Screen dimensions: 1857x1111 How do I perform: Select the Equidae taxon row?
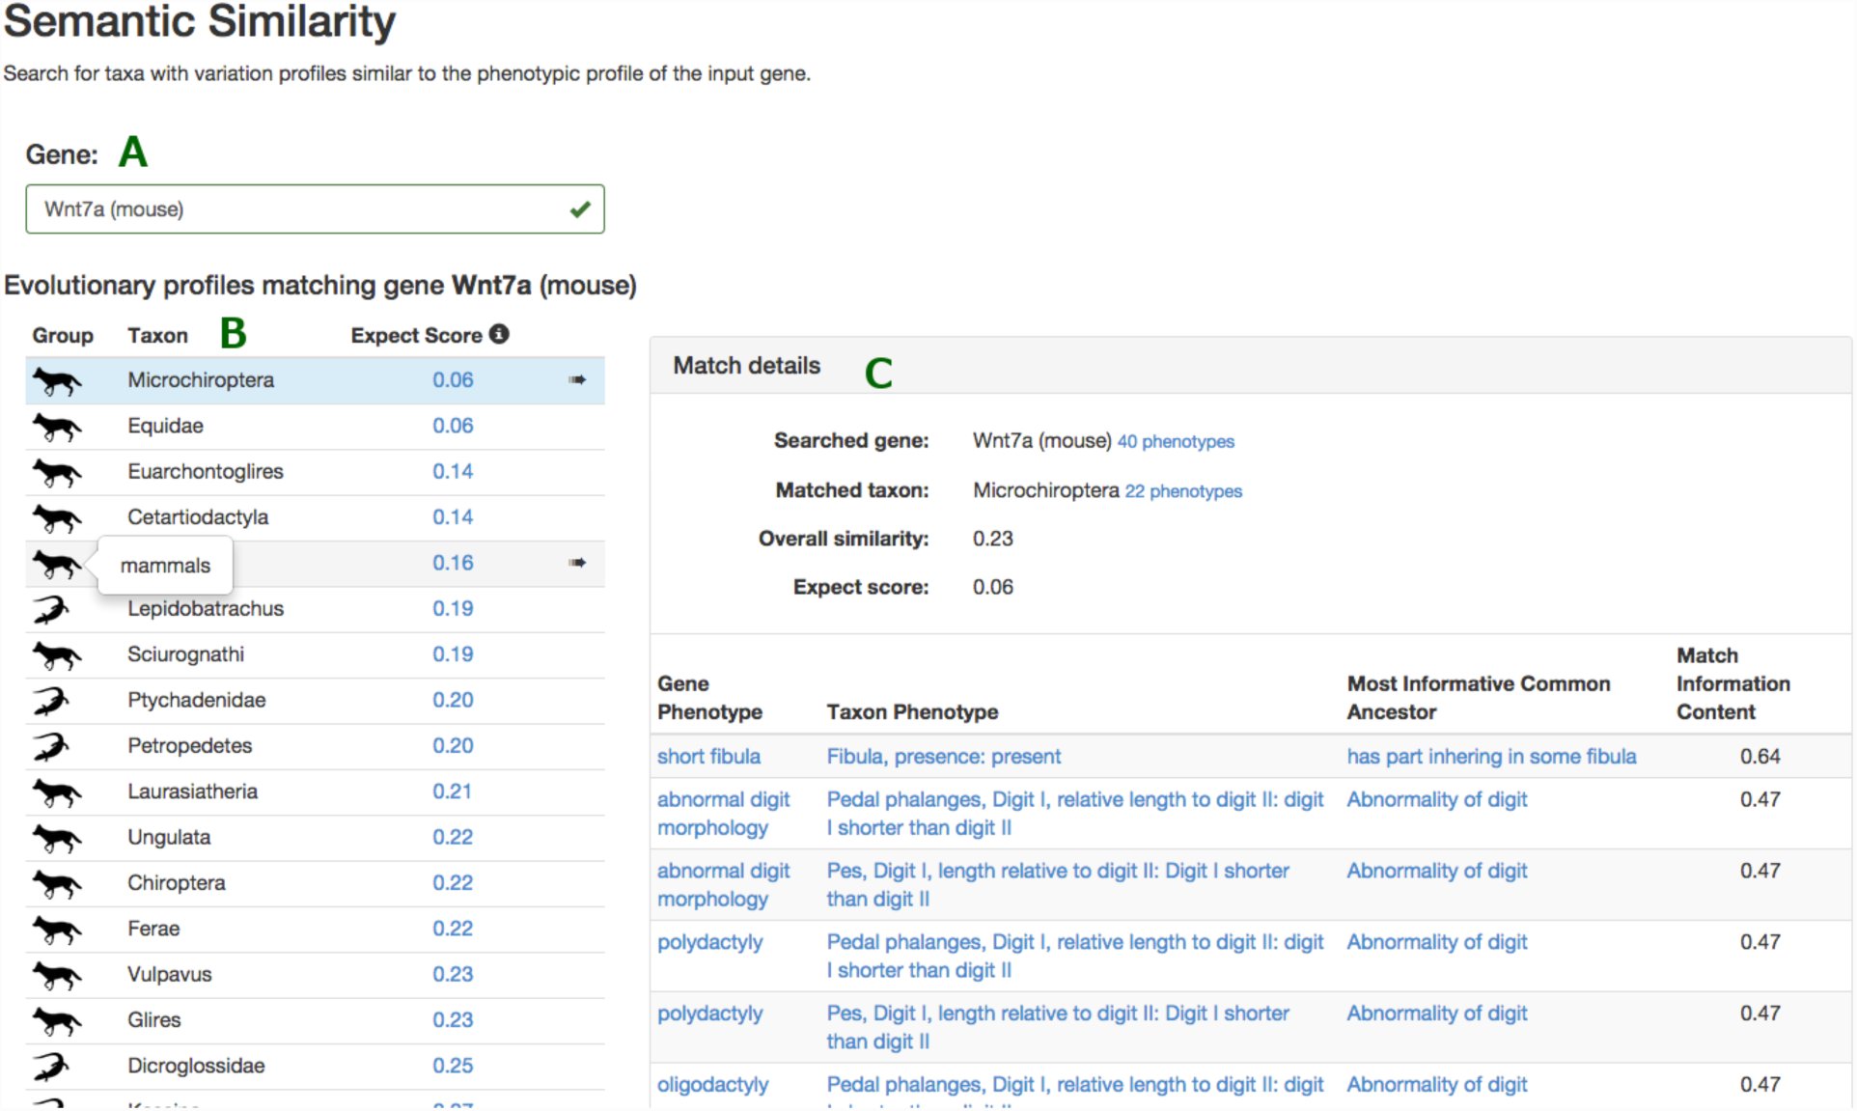315,426
